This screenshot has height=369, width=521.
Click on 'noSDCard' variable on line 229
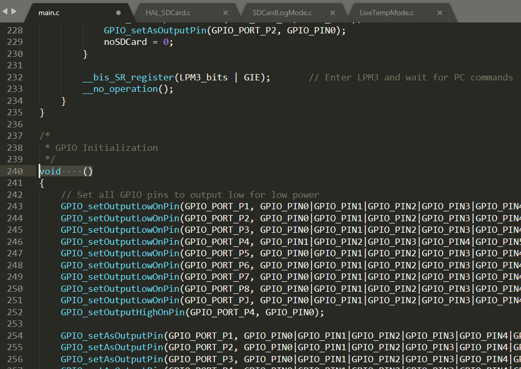tap(125, 42)
